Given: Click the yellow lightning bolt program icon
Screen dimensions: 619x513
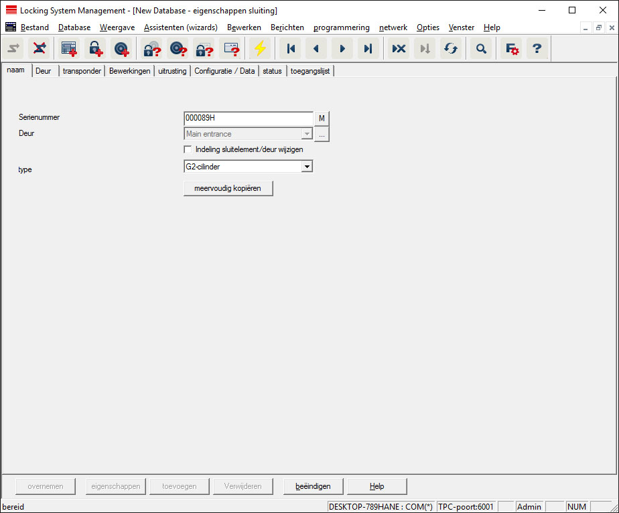Looking at the screenshot, I should click(x=259, y=49).
